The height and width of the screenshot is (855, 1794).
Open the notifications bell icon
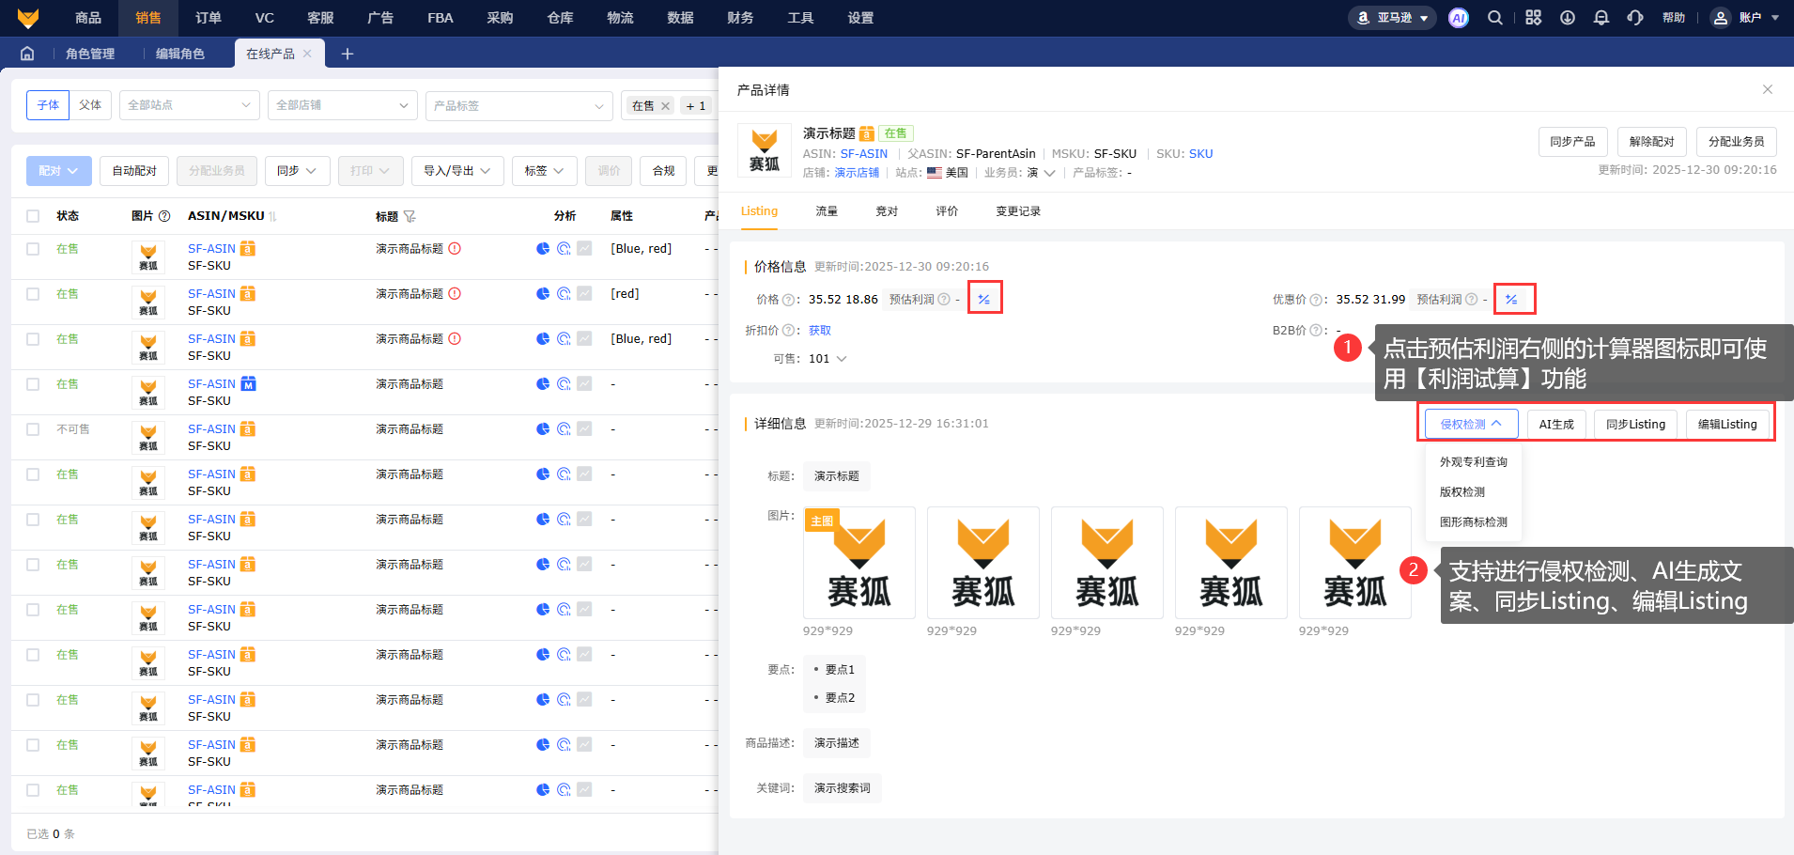pos(1601,18)
